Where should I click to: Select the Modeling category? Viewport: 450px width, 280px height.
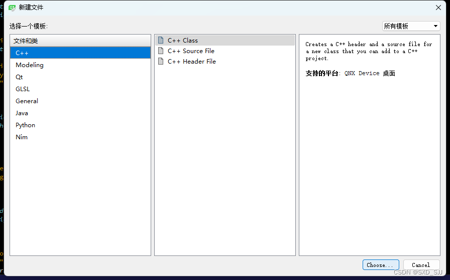coord(80,65)
